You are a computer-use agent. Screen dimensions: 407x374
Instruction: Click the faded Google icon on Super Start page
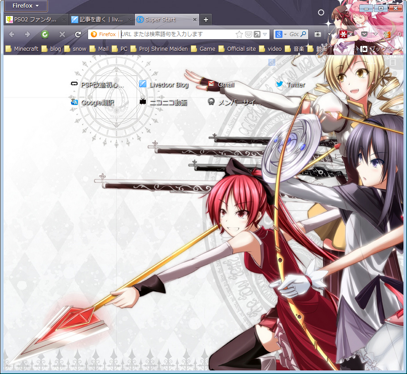point(272,62)
